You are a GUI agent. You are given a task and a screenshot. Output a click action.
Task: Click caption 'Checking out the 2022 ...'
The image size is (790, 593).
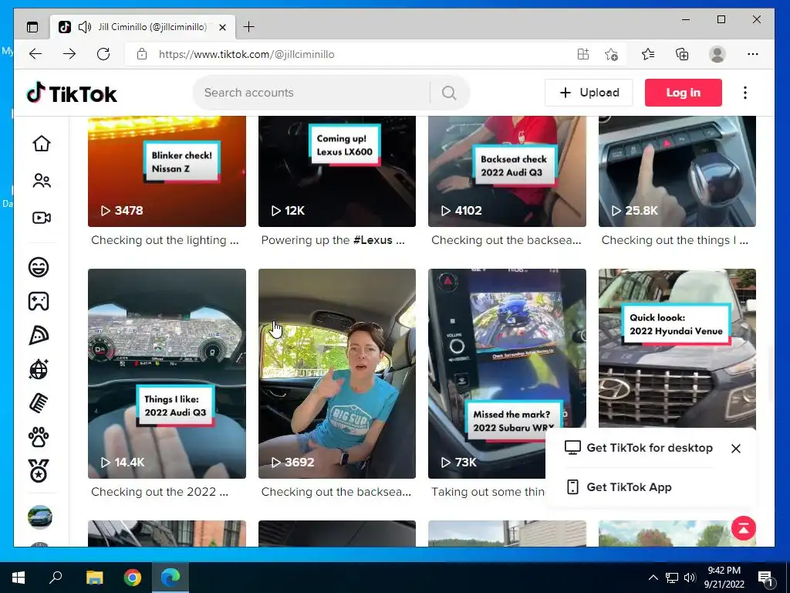pyautogui.click(x=160, y=492)
